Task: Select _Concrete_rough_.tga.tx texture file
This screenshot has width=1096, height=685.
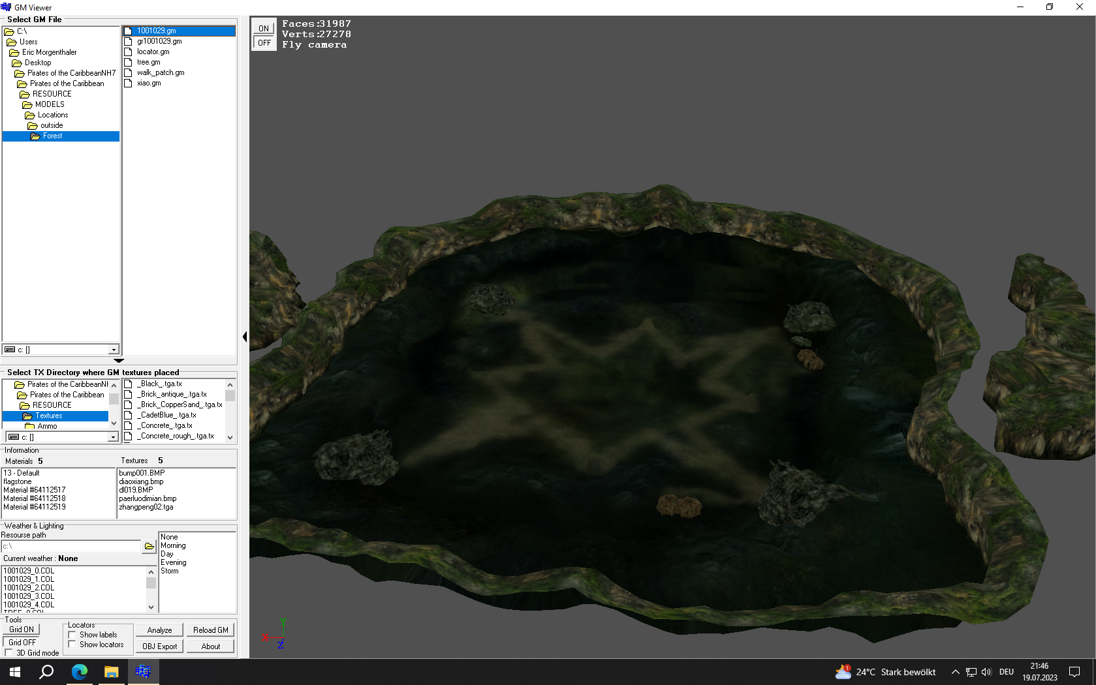Action: coord(177,436)
